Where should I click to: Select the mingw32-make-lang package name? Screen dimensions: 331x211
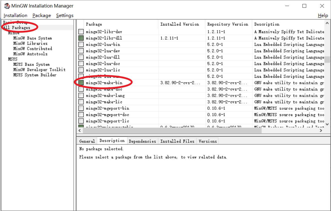click(x=105, y=95)
